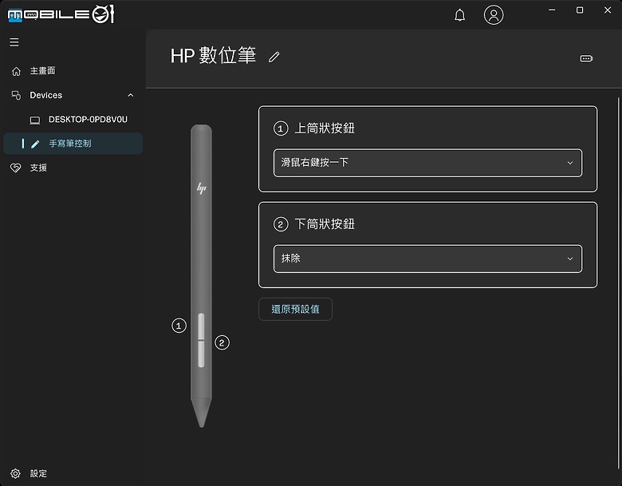This screenshot has height=486, width=622.
Task: Click the Devices icon in sidebar
Action: coord(16,95)
